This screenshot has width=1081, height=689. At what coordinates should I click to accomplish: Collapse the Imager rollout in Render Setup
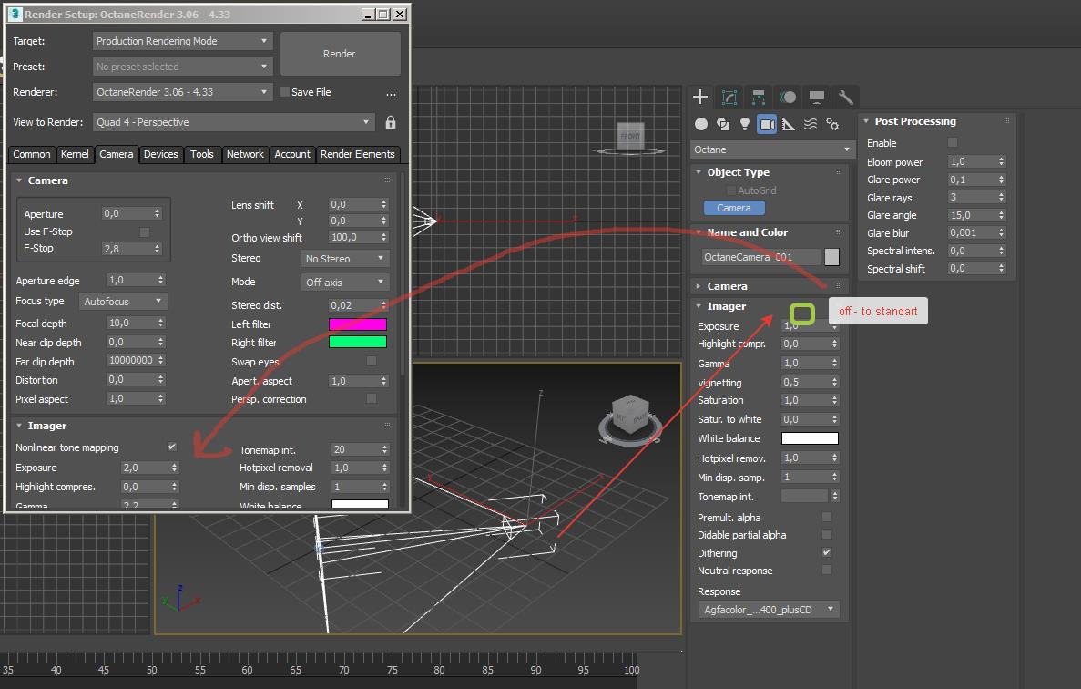point(19,426)
